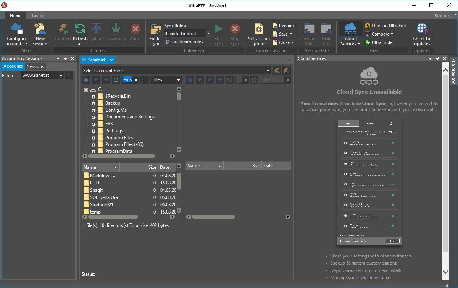Pin the Accounts & Sessions panel
Image resolution: width=458 pixels, height=288 pixels.
(65, 58)
